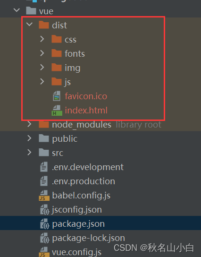
Task: Expand the css folder
Action: pyautogui.click(x=42, y=39)
